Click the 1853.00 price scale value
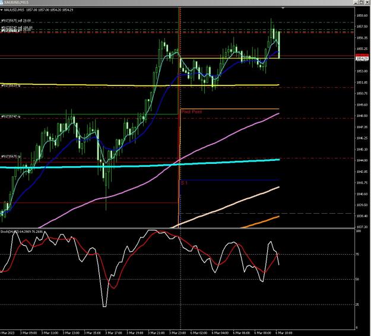 point(362,71)
